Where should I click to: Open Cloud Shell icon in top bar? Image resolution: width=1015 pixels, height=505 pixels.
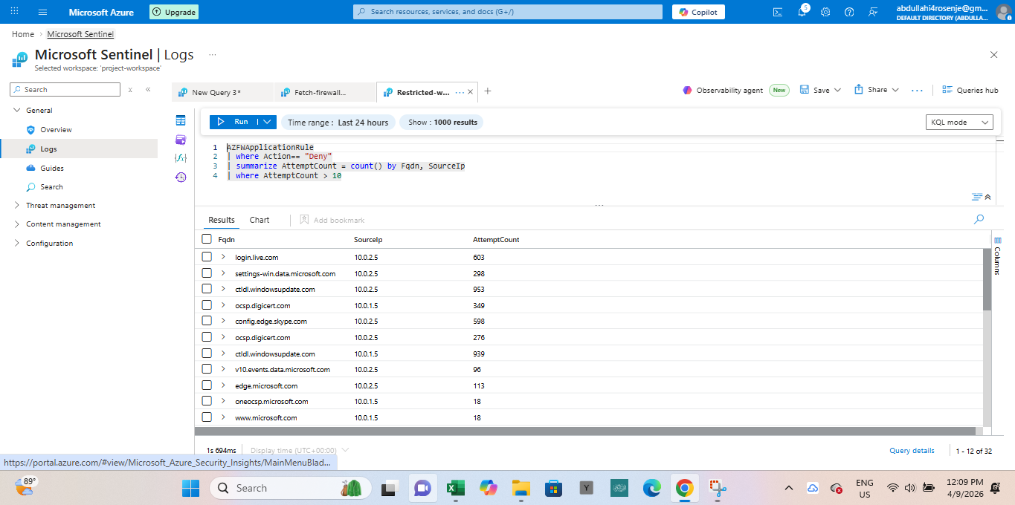click(x=778, y=13)
